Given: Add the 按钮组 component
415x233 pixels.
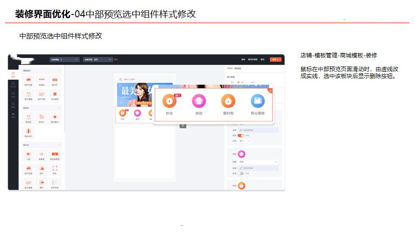Looking at the screenshot, I should point(41,81).
